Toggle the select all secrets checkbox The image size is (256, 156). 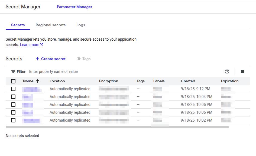[13, 81]
